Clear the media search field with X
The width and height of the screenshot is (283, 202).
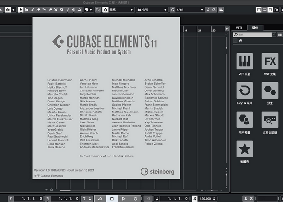click(x=274, y=34)
